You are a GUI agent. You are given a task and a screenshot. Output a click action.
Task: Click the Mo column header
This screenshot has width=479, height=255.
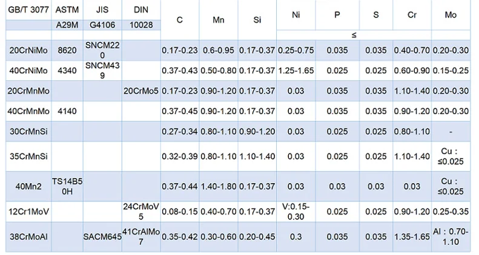click(451, 15)
